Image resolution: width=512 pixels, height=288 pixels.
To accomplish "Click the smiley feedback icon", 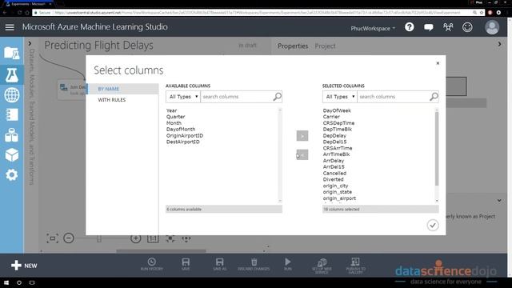I will (x=467, y=27).
